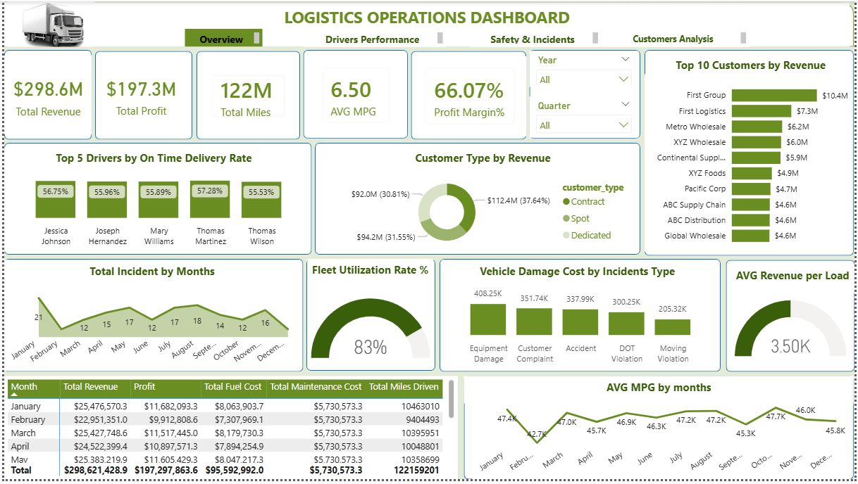Screen dimensions: 858x484
Task: Click the Moving Violation cost bar
Action: pos(673,327)
